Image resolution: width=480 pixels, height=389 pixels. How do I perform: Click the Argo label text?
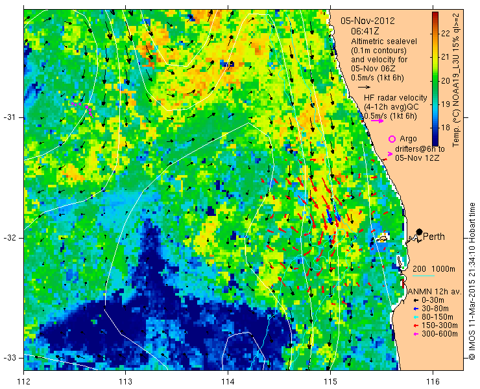[x=409, y=139]
